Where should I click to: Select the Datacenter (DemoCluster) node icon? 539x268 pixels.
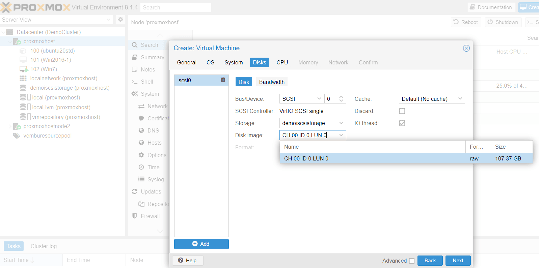coord(10,32)
